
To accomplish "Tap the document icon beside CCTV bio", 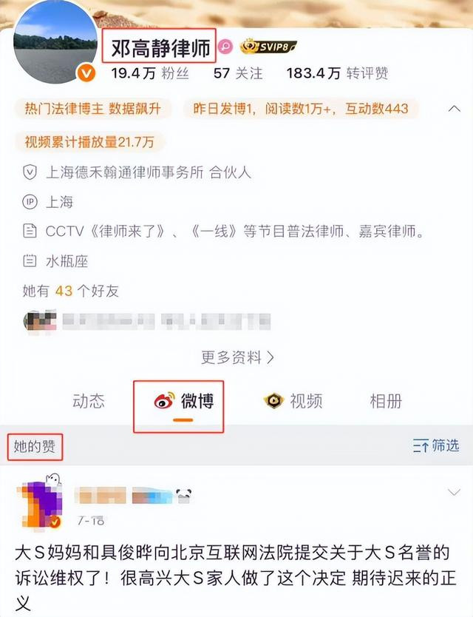I will (30, 231).
